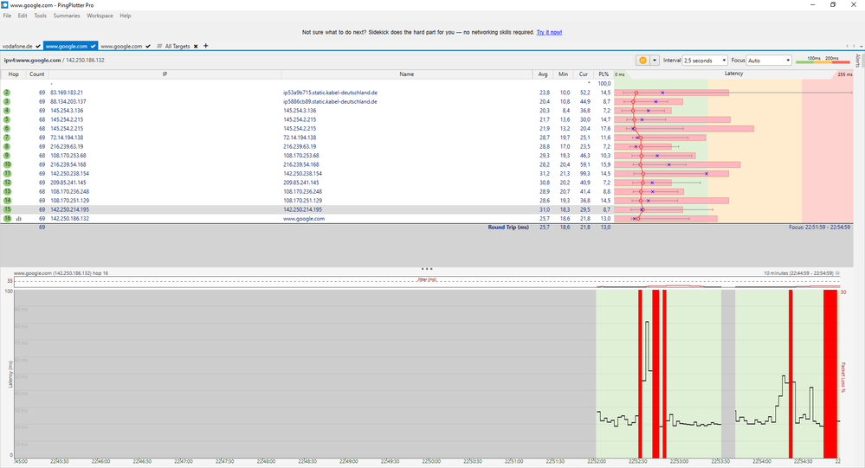Toggle the checkmark on the vodafone.de tab
Viewport: 865px width, 468px height.
(x=37, y=47)
